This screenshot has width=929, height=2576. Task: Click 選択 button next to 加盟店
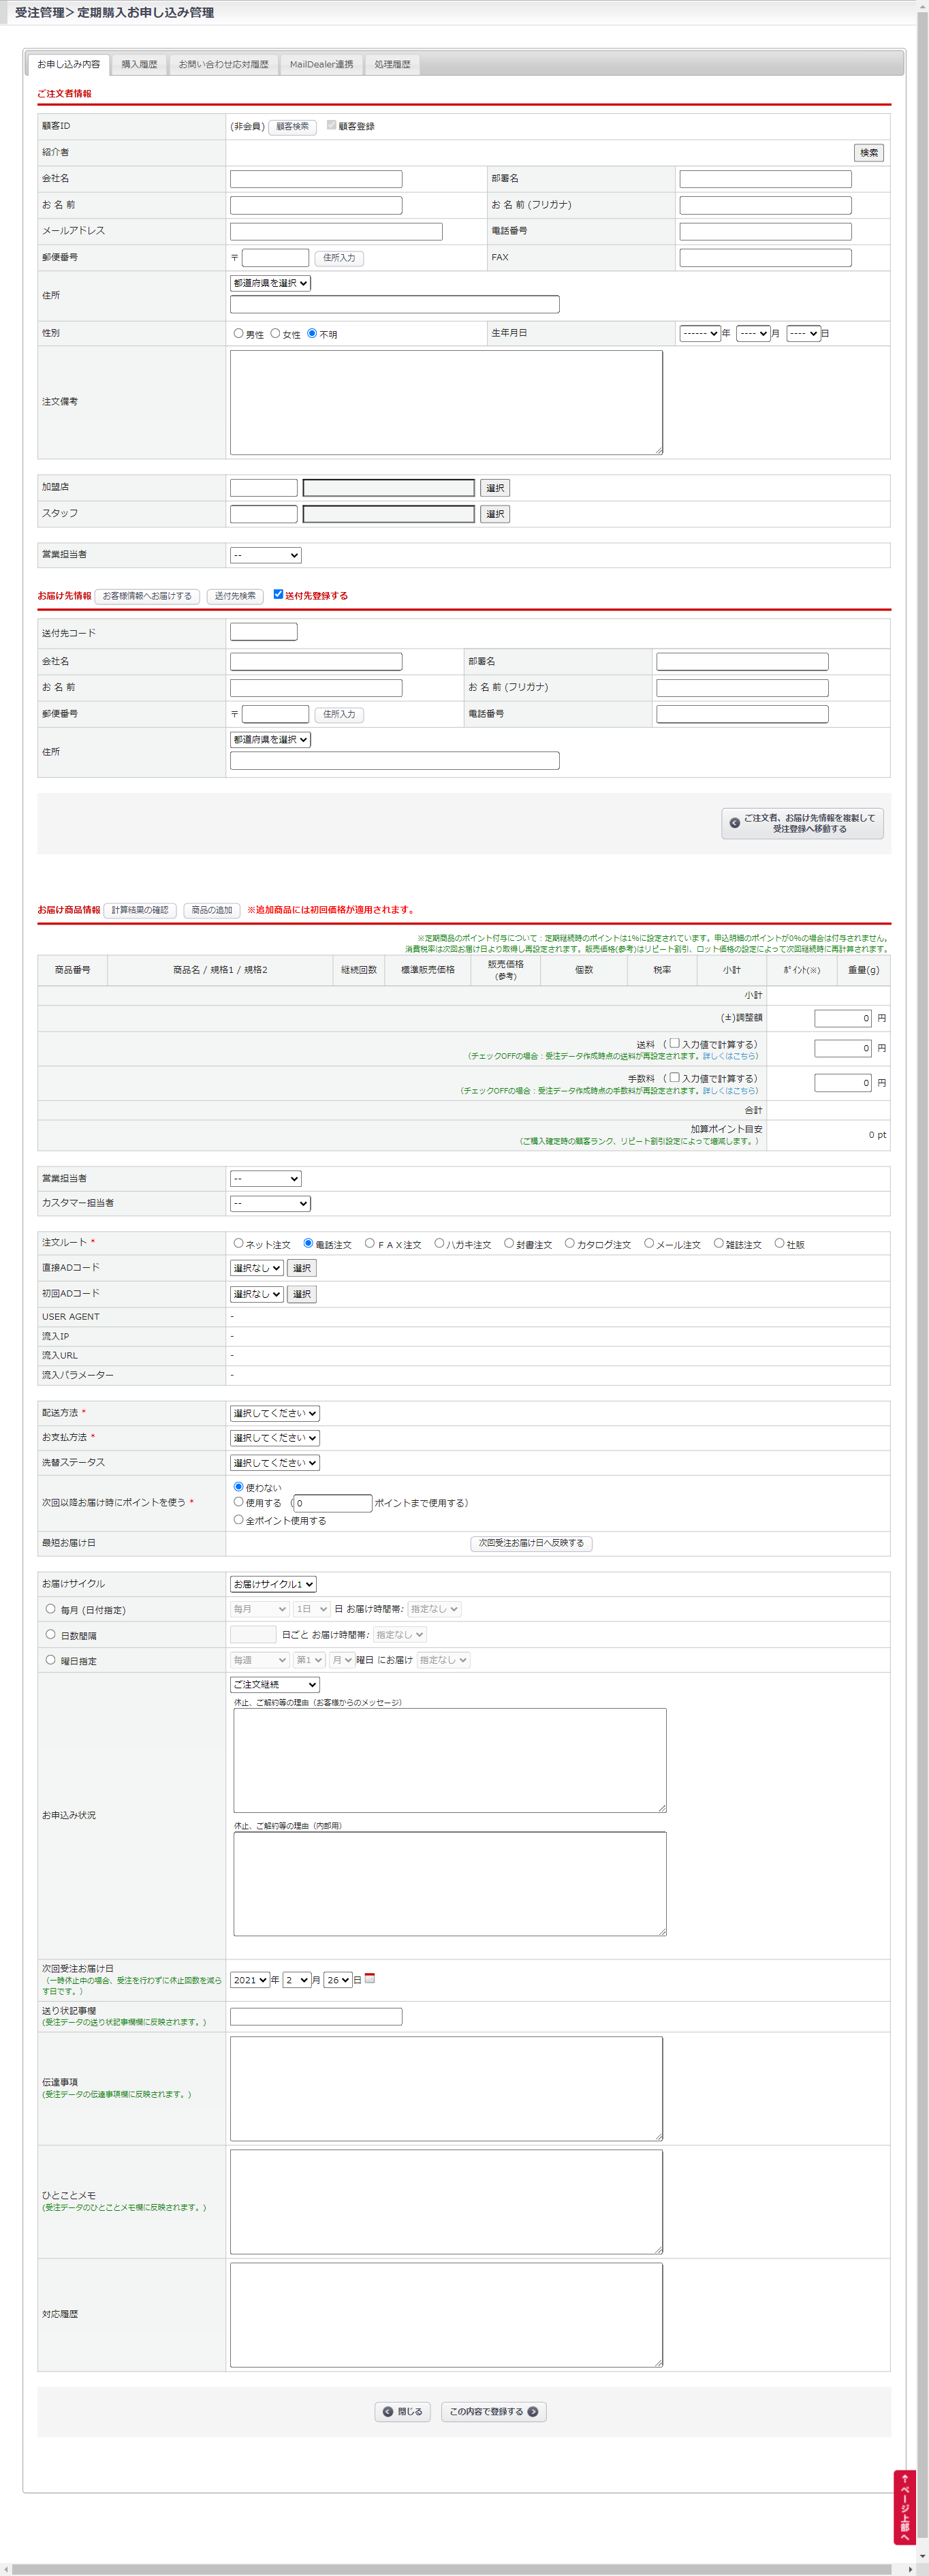(495, 488)
